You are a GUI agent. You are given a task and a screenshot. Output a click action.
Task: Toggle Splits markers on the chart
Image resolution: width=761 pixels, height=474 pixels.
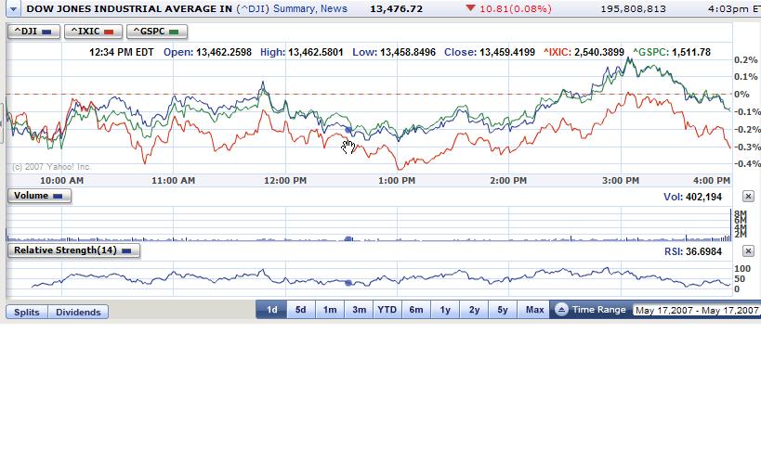point(27,313)
